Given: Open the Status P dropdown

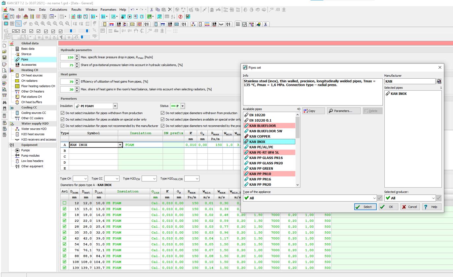Looking at the screenshot, I should (x=183, y=106).
